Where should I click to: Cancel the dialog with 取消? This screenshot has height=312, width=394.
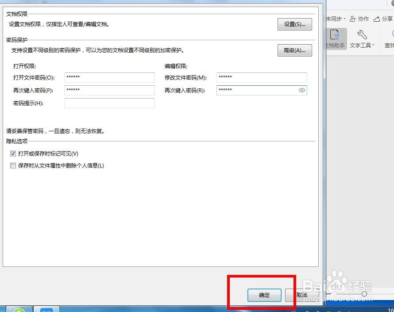tap(302, 295)
